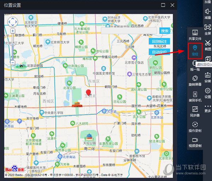Click the Baidu map logo
This screenshot has height=181, width=212.
click(x=15, y=169)
